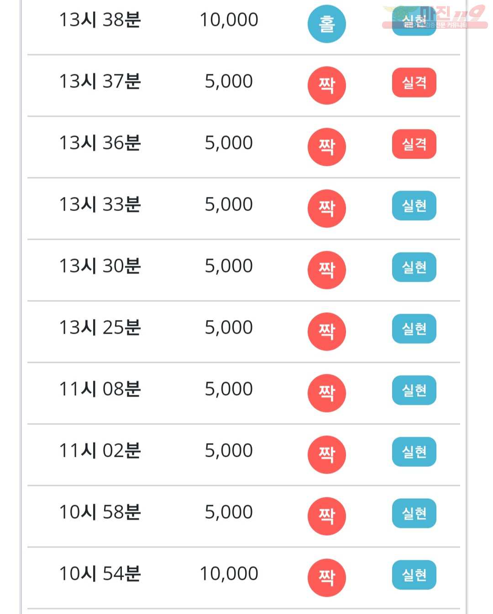Select the 실현 badge in the 13시 30분 row
The height and width of the screenshot is (614, 493).
(414, 267)
